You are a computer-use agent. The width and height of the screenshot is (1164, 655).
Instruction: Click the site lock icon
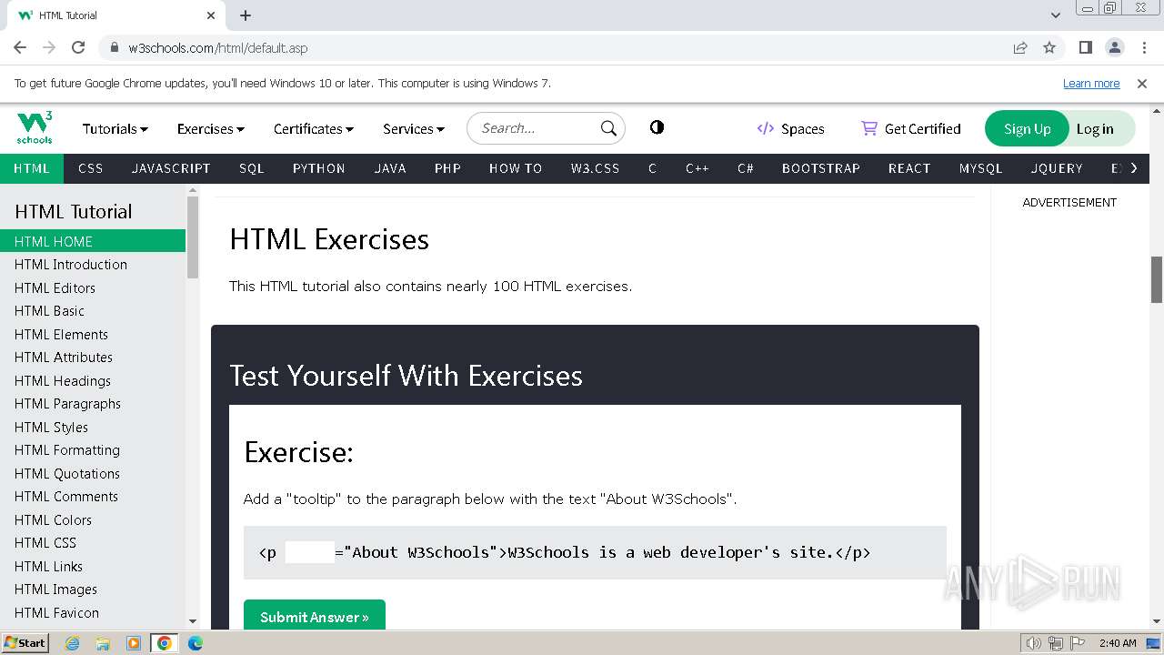click(115, 48)
